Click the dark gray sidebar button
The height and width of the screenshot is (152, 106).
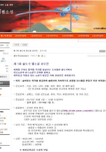tap(5, 83)
